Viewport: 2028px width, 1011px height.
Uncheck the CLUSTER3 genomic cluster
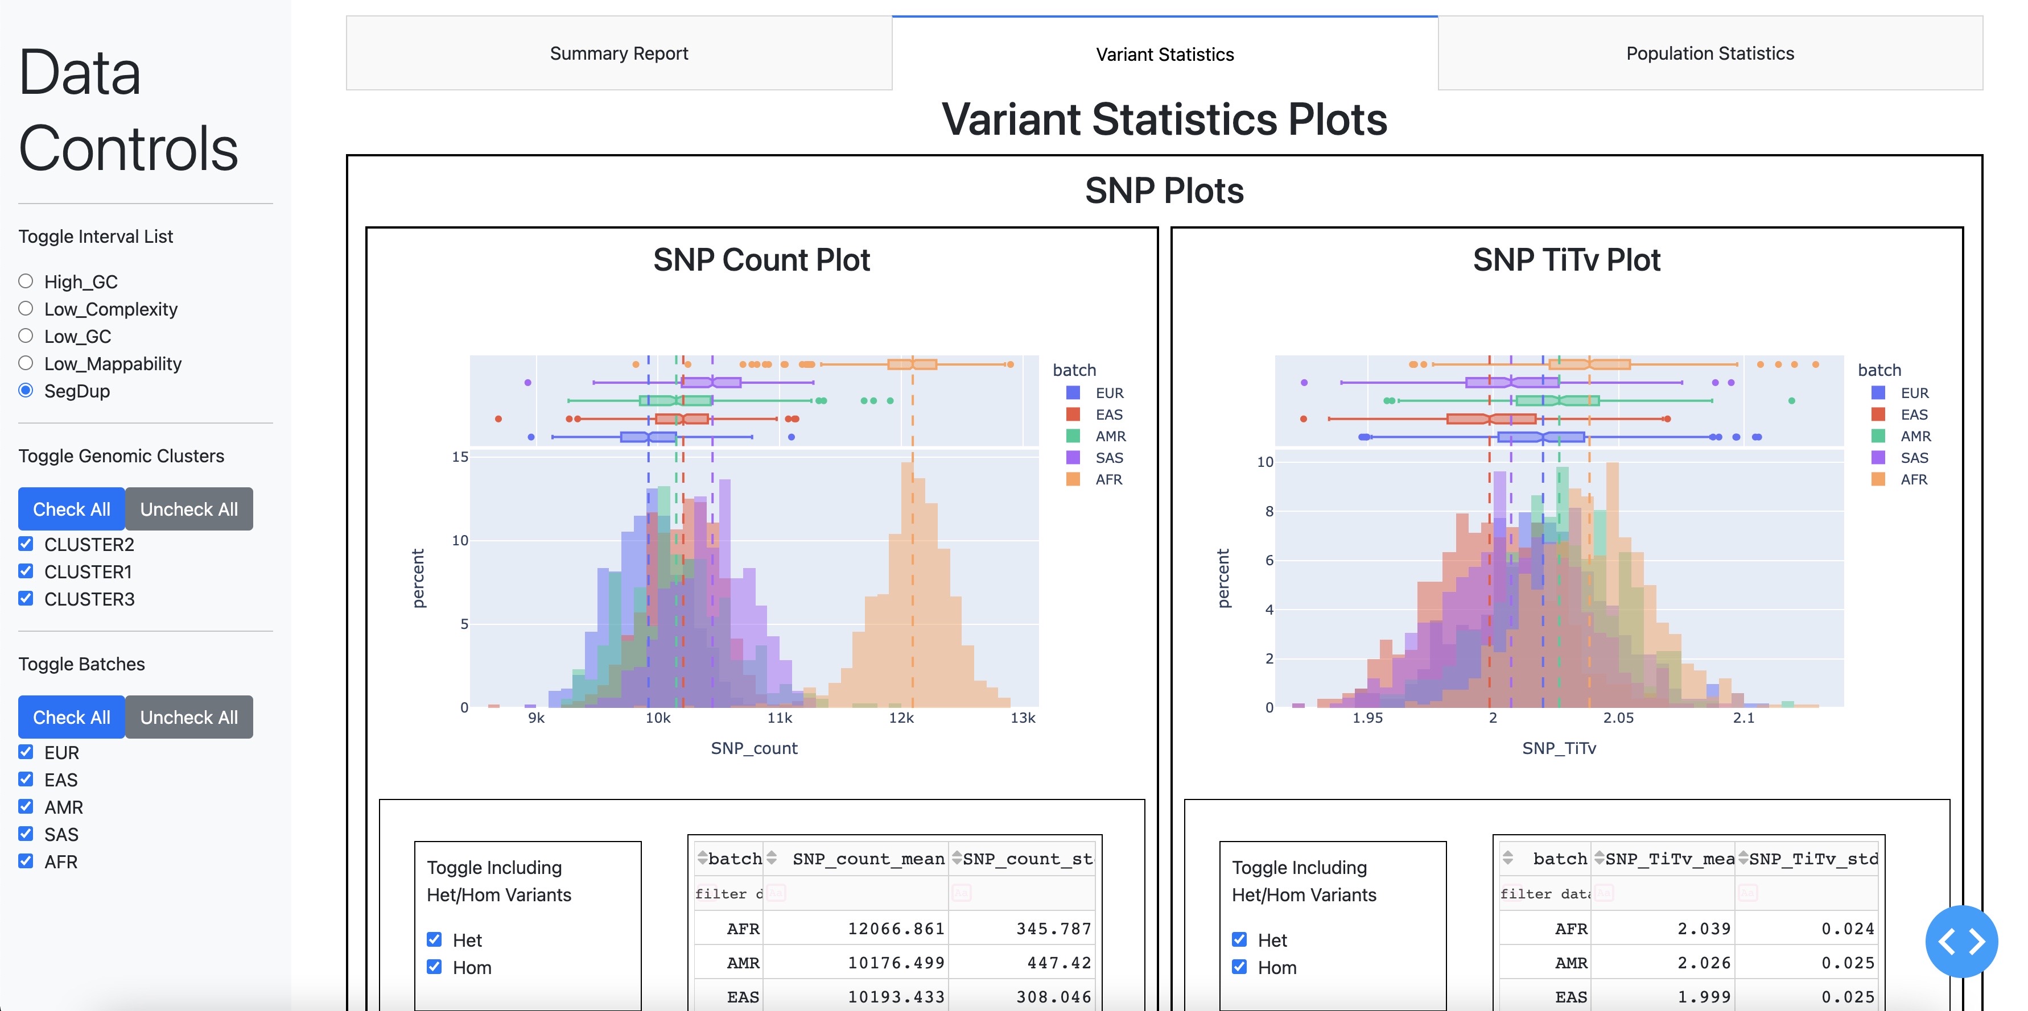(26, 598)
